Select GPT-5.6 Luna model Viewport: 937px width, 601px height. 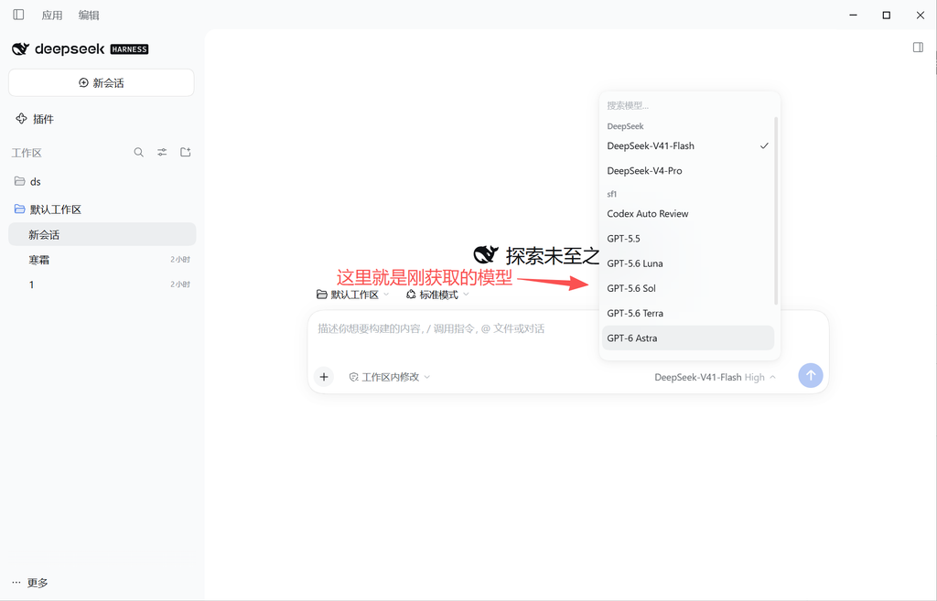click(688, 263)
